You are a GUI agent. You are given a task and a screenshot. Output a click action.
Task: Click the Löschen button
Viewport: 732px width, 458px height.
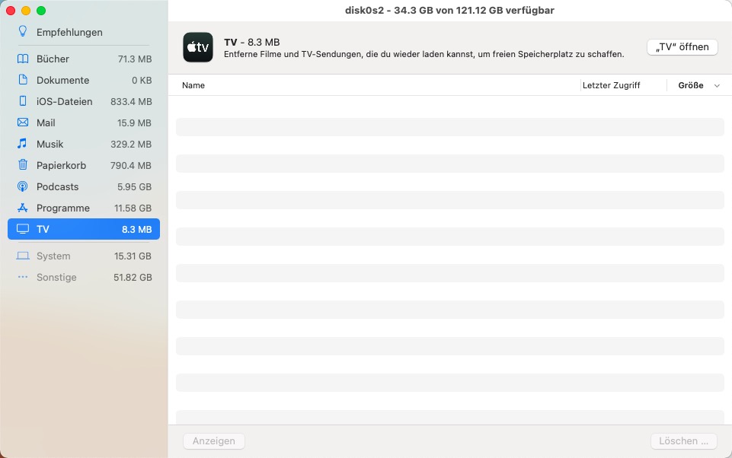point(683,441)
